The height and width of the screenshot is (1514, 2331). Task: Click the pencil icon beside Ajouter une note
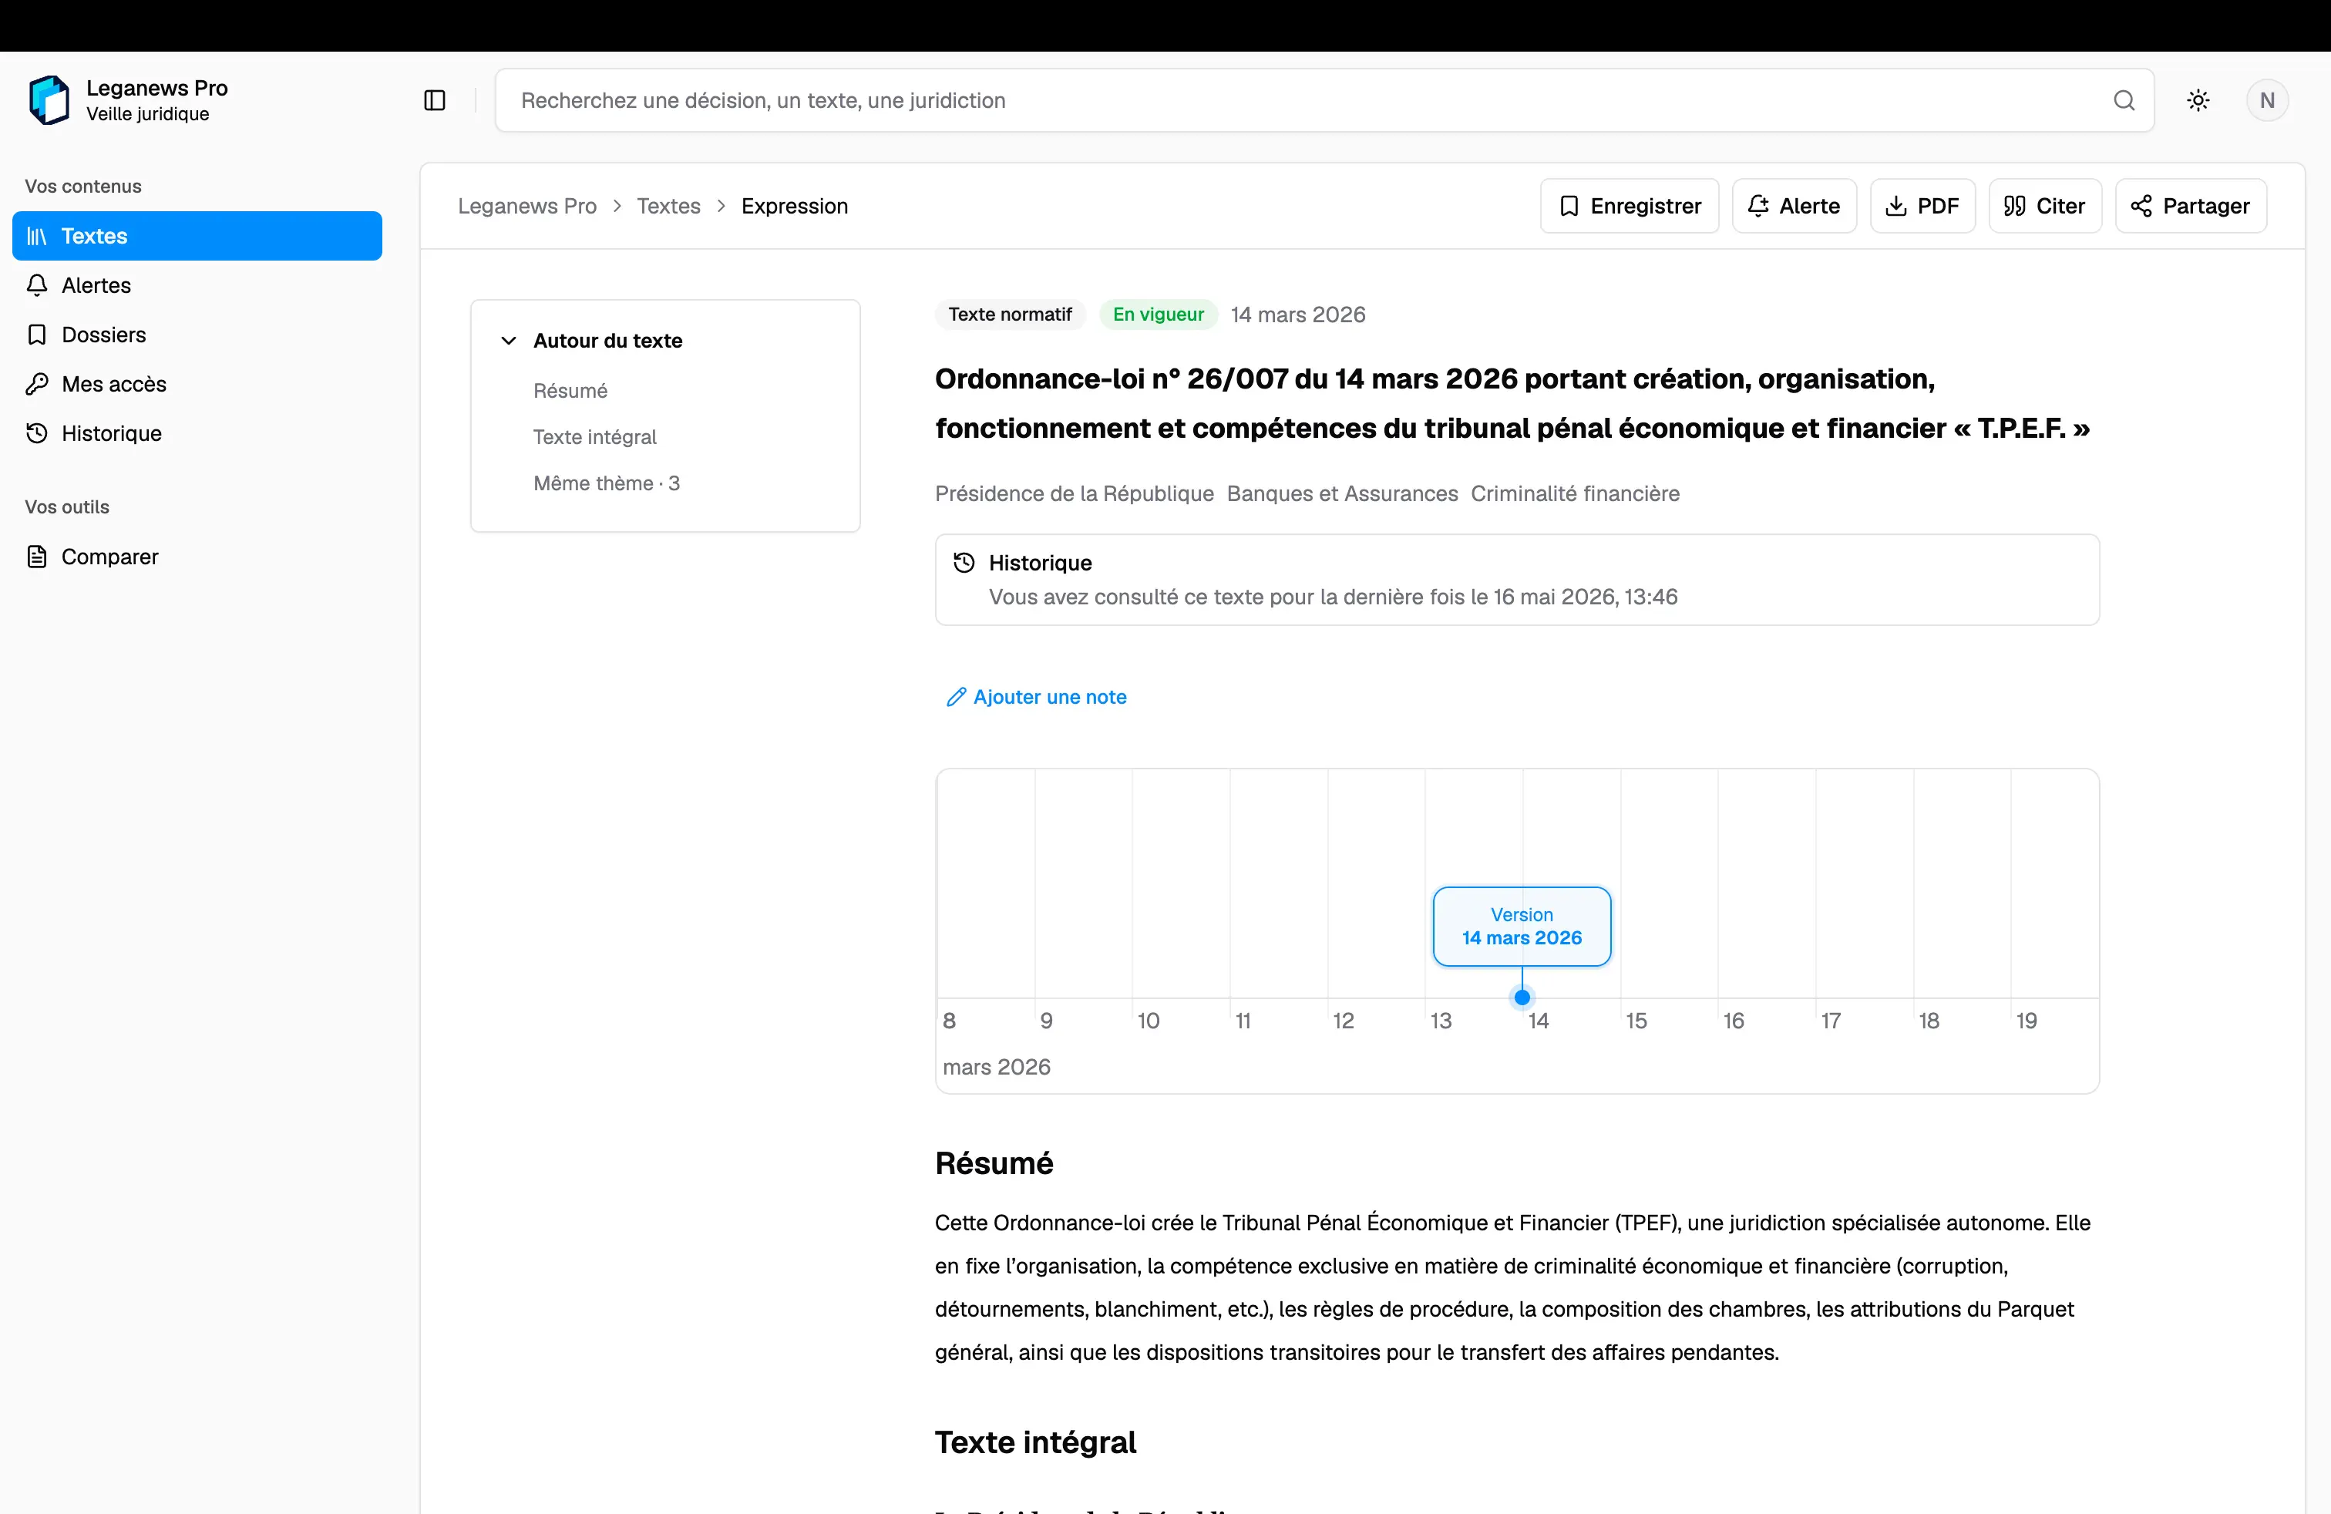tap(956, 696)
